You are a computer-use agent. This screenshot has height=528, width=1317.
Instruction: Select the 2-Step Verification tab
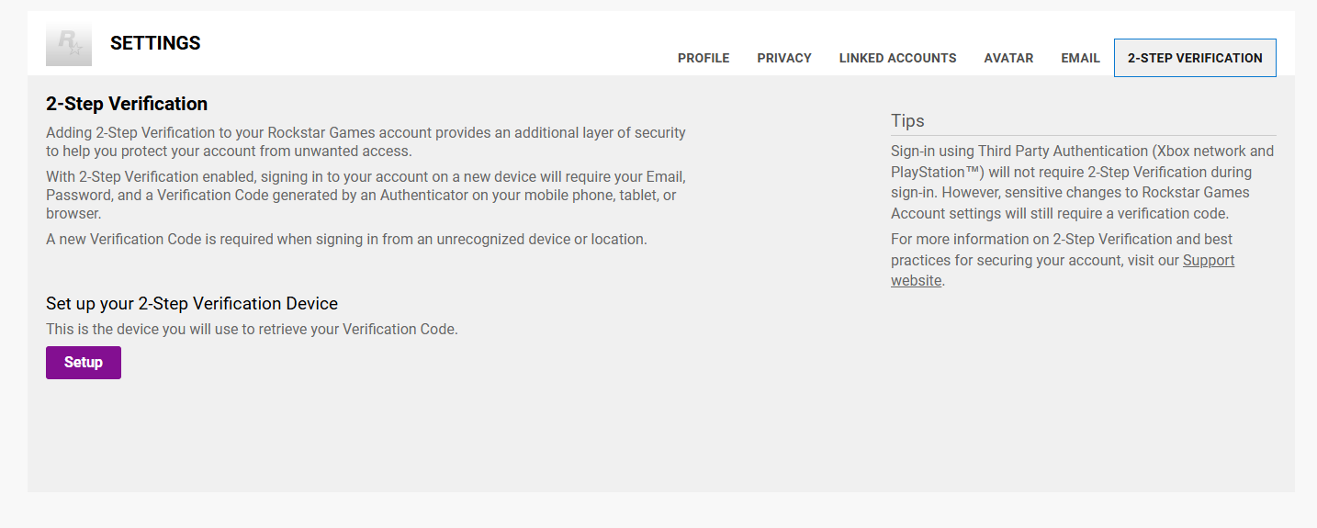pyautogui.click(x=1195, y=58)
